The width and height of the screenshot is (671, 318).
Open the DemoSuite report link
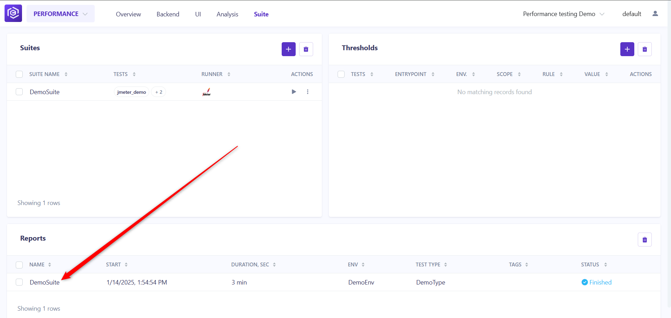[x=44, y=282]
